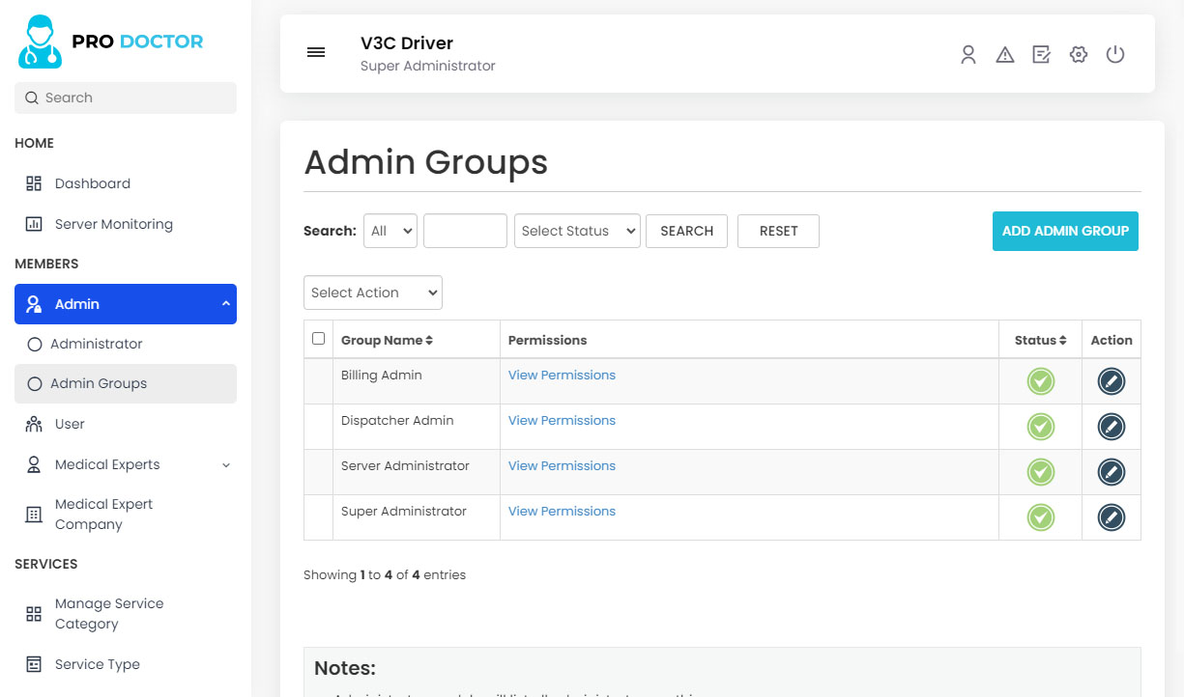View Permissions for Server Administrator

pyautogui.click(x=562, y=465)
